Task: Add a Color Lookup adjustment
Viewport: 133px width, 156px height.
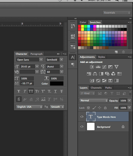Action: coord(120,74)
